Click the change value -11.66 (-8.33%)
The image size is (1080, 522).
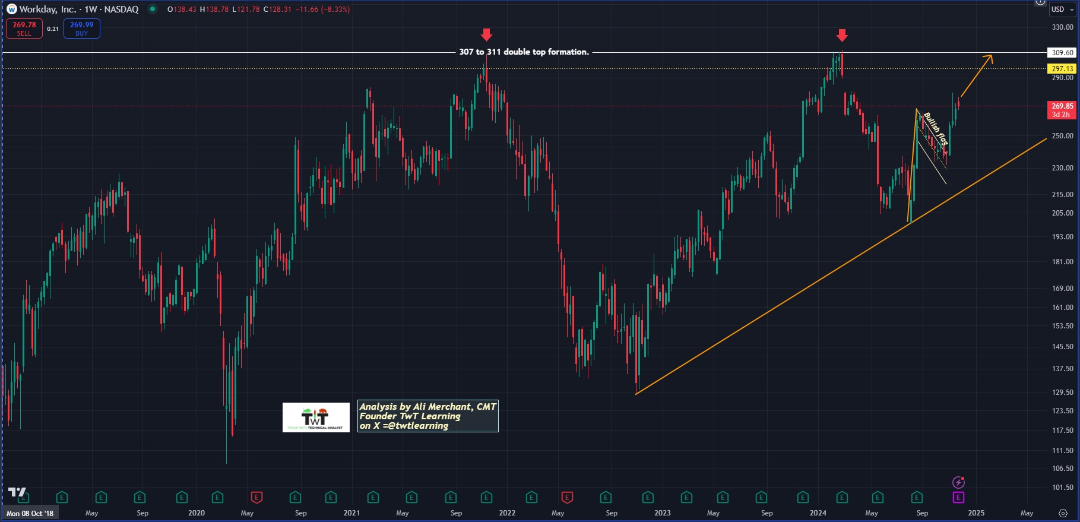pos(322,10)
